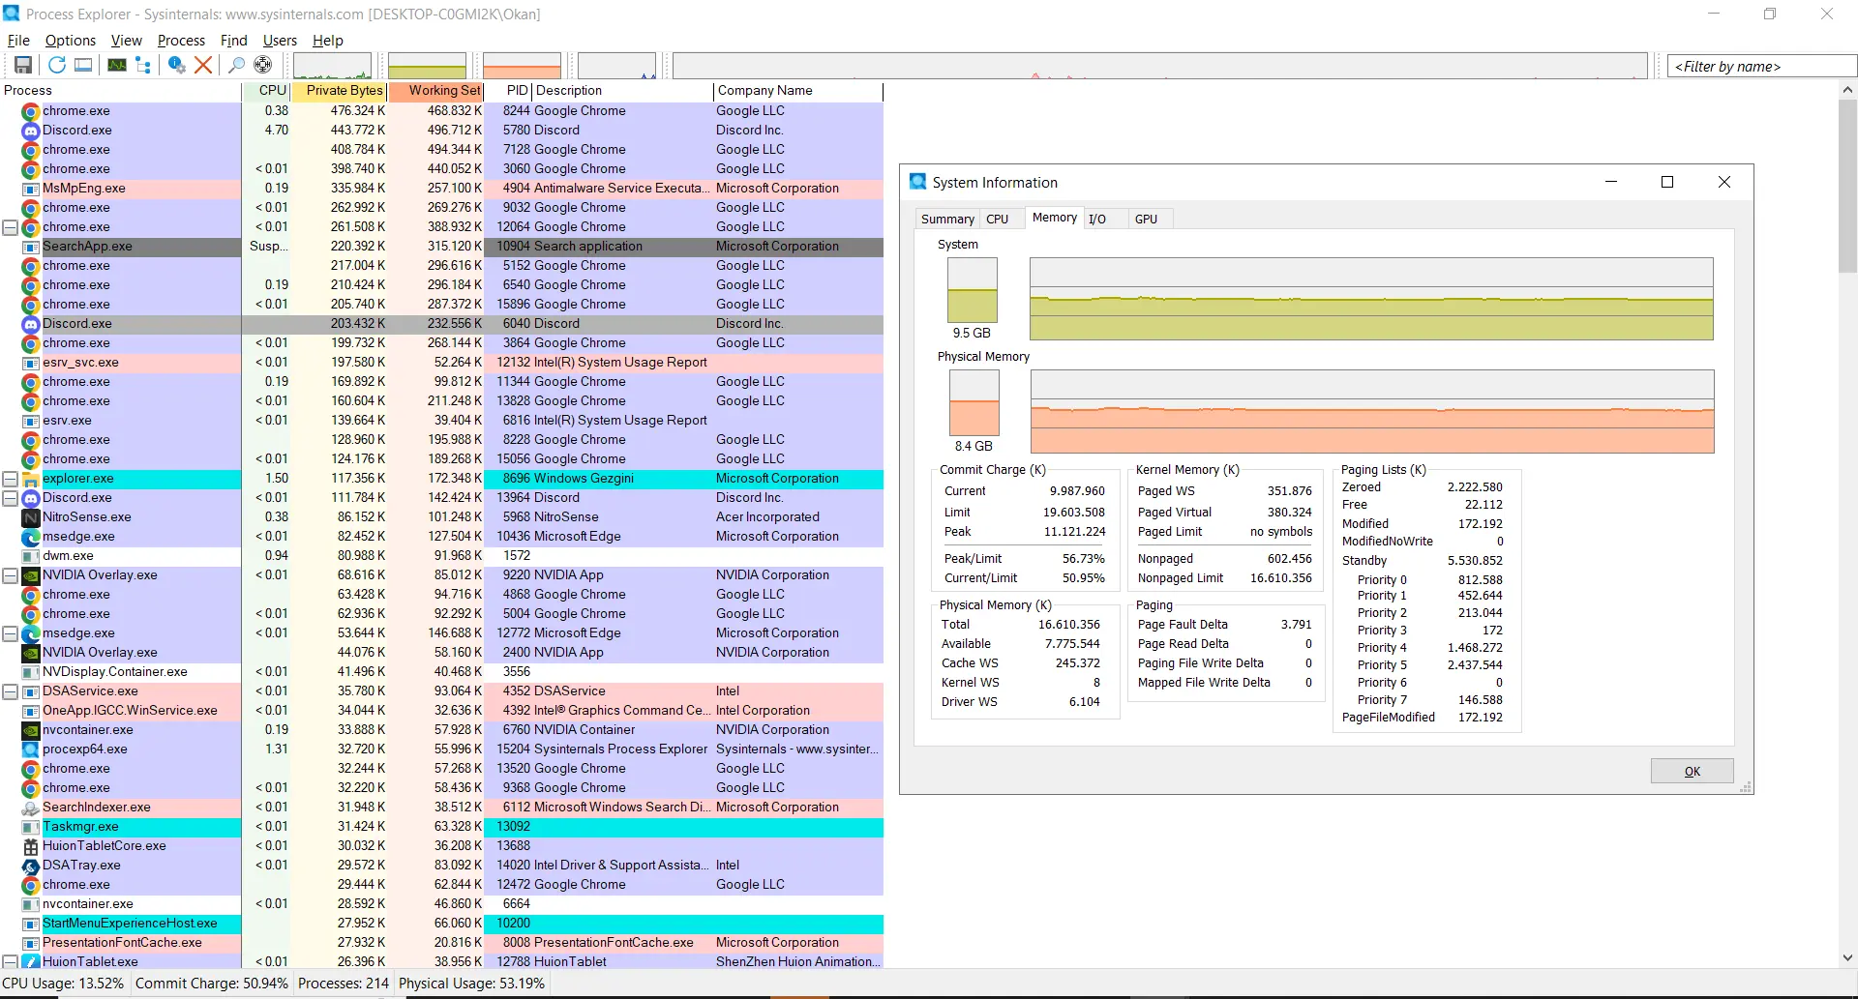
Task: Sort by the Process column header
Action: pyautogui.click(x=121, y=91)
